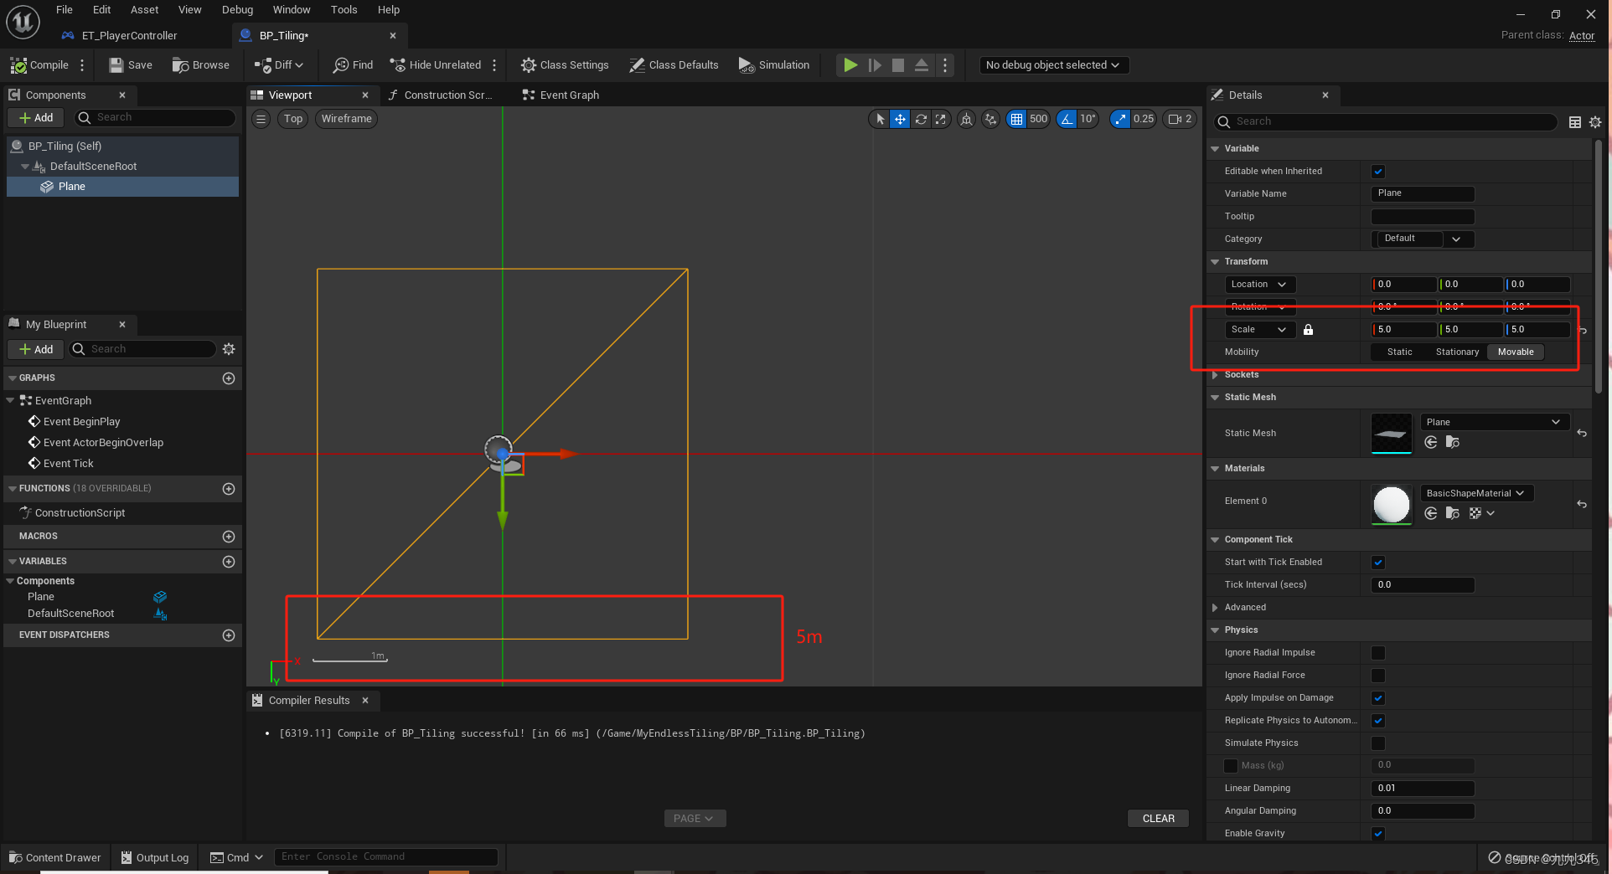Image resolution: width=1612 pixels, height=874 pixels.
Task: Enable Simulate Physics checkbox
Action: tap(1378, 743)
